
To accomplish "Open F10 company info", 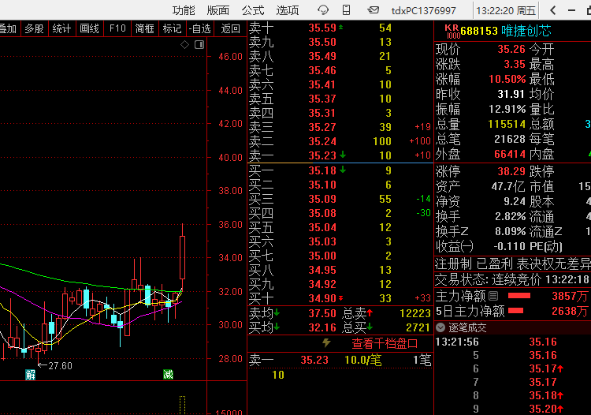I will coord(117,28).
